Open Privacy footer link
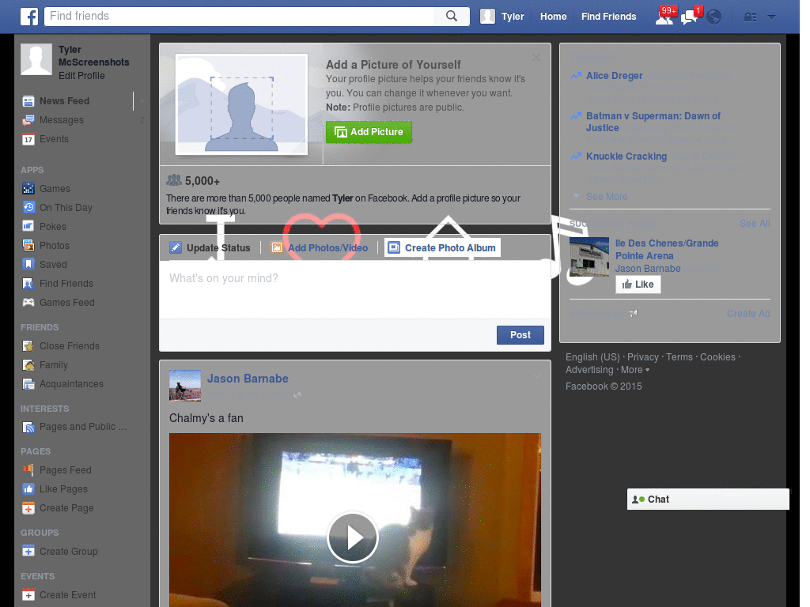 click(x=642, y=357)
